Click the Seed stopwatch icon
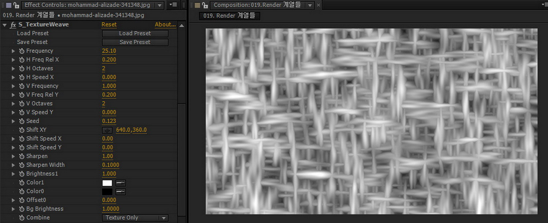Screen dimensions: 548x223 (22, 121)
